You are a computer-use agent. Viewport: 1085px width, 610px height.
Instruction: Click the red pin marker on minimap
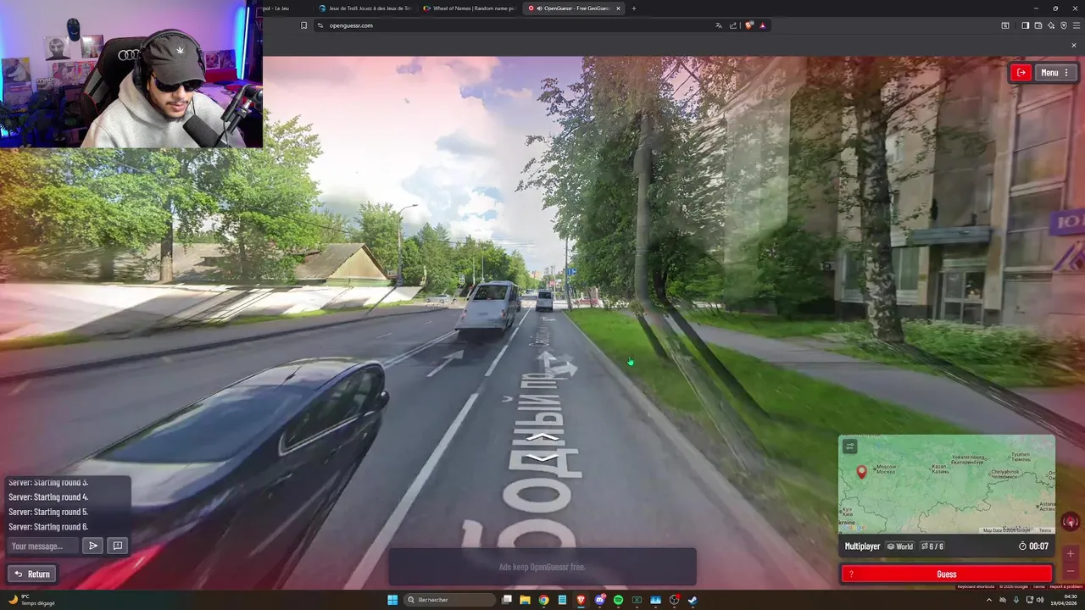coord(862,472)
